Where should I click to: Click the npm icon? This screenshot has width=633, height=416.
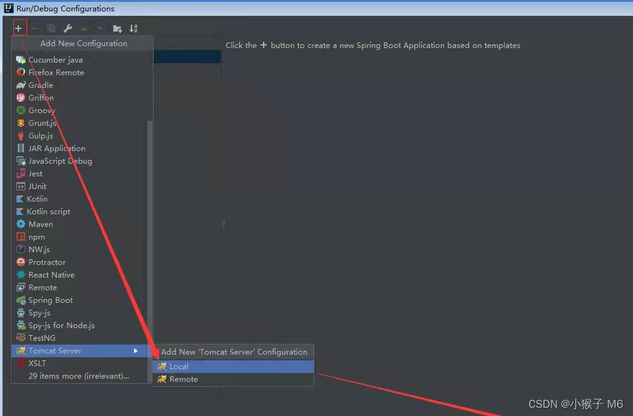21,237
